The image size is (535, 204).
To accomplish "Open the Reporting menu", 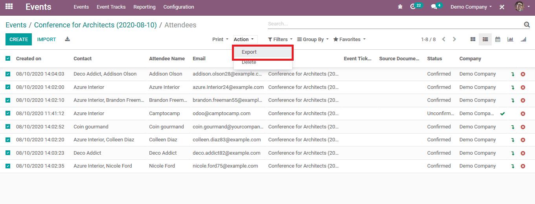I will (144, 7).
